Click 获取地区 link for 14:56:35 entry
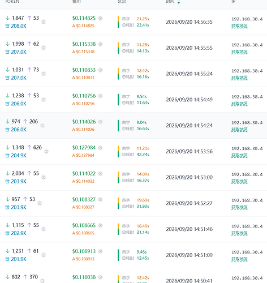267x283 pixels. tap(239, 26)
